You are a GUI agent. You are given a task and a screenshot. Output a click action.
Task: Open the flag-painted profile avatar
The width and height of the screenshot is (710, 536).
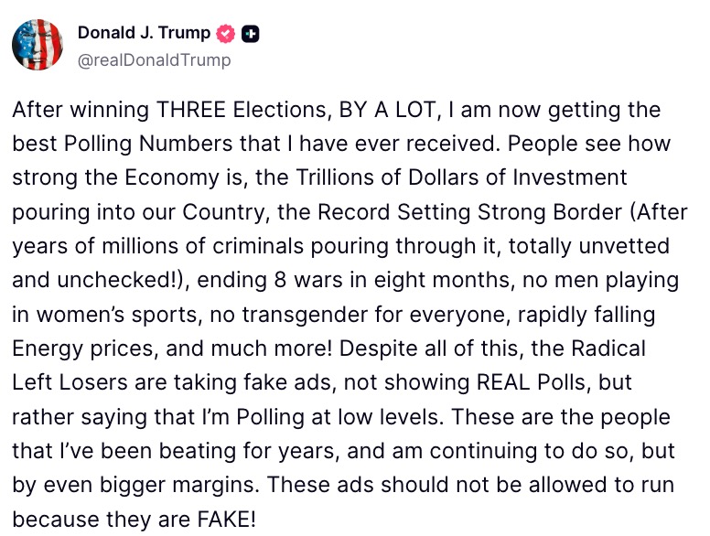(x=38, y=45)
